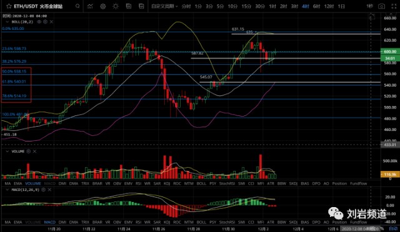This screenshot has height=232, width=400.
Task: Select the highlighted 4时 timeframe
Action: pos(306,6)
